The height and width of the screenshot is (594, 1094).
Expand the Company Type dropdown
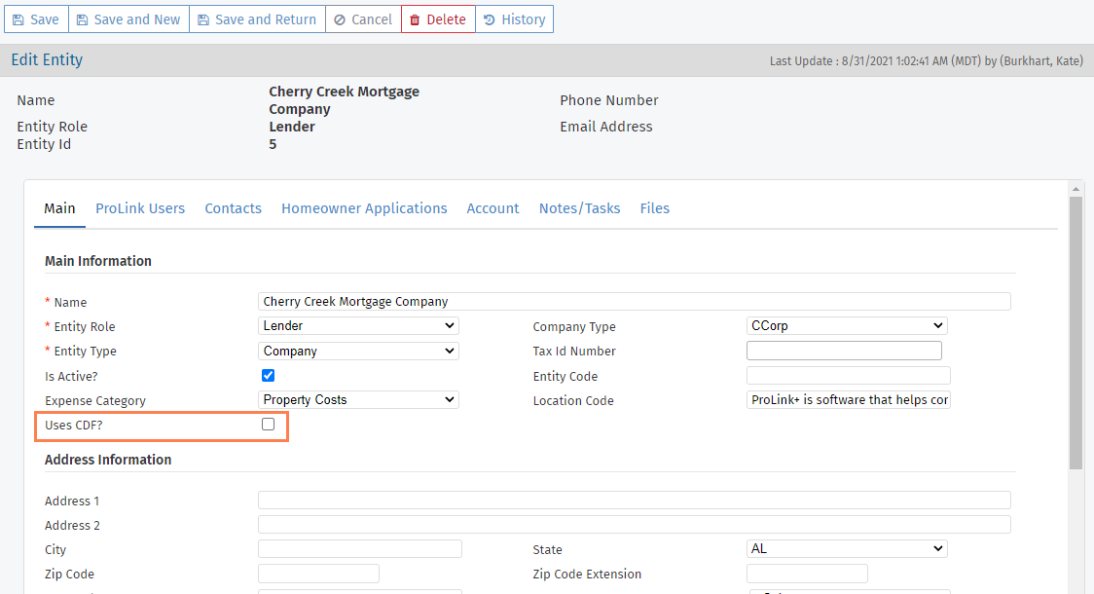(847, 326)
